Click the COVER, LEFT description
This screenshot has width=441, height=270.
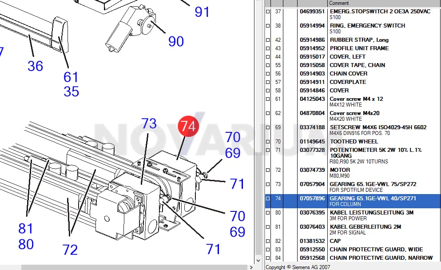pyautogui.click(x=347, y=57)
